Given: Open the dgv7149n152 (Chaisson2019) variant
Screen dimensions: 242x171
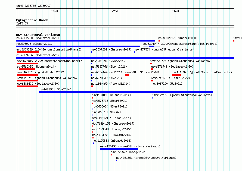Looking at the screenshot, I should coord(113,123).
